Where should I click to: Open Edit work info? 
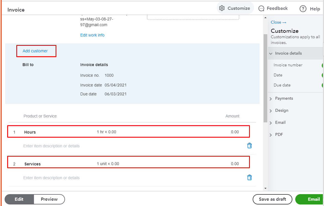92,35
